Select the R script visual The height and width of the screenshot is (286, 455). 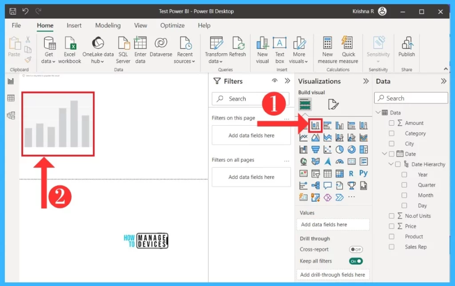click(x=351, y=174)
